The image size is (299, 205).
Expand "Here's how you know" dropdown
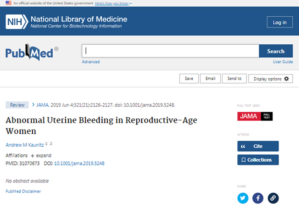(113, 3)
